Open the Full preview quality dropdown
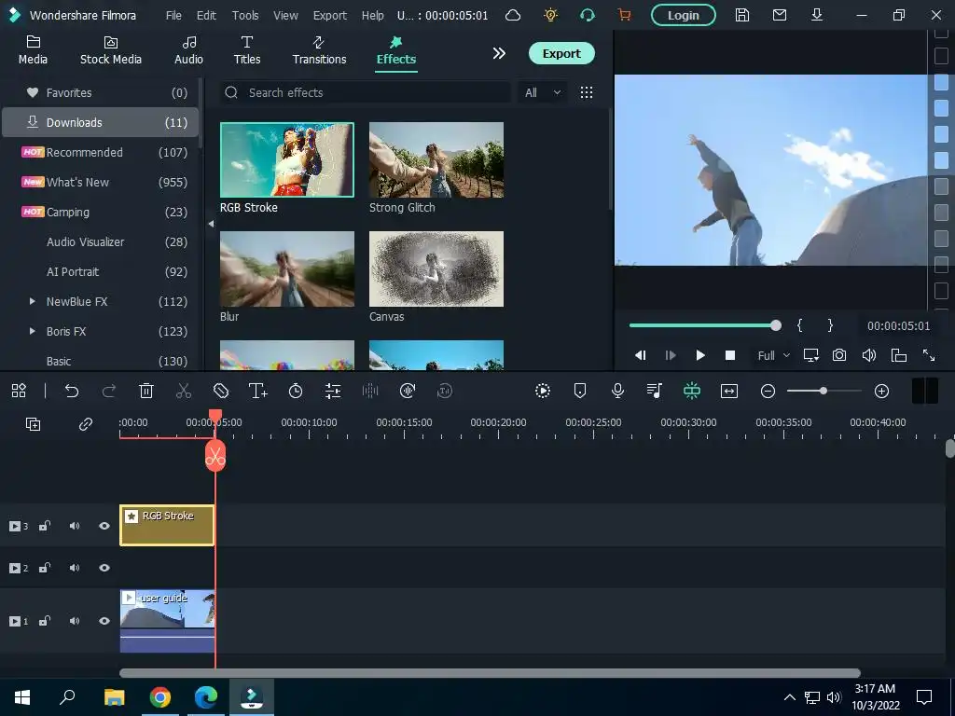This screenshot has height=716, width=955. 773,355
